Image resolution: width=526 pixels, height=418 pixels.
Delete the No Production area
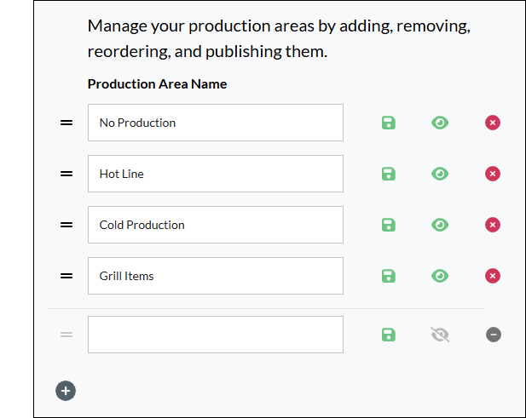point(493,123)
